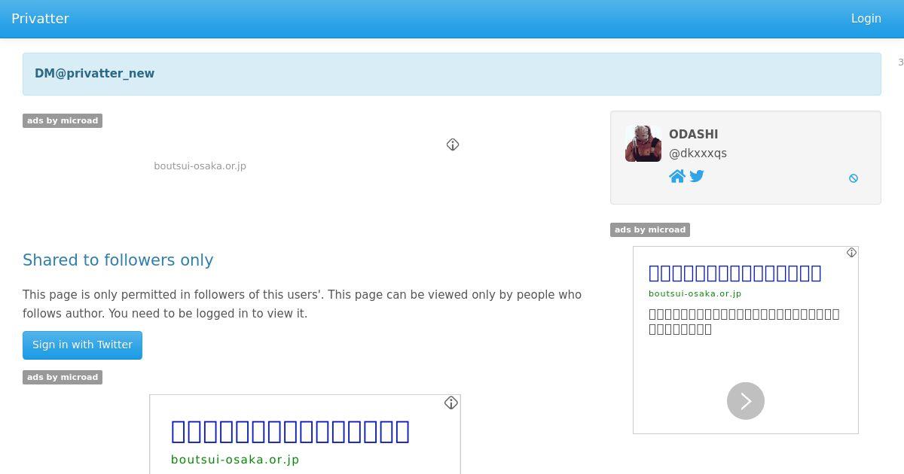Click the sidebar ad info icon
Viewport: 904px width, 474px height.
851,253
